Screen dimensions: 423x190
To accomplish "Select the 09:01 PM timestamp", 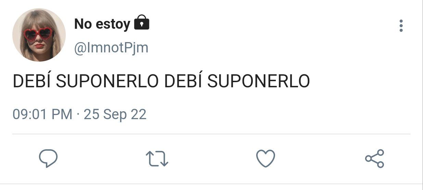I will [x=42, y=114].
